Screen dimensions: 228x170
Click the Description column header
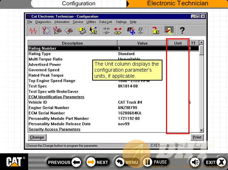(72, 43)
